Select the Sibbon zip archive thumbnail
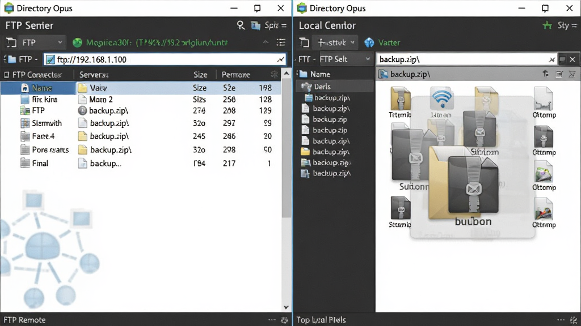This screenshot has width=581, height=326. tap(480, 134)
